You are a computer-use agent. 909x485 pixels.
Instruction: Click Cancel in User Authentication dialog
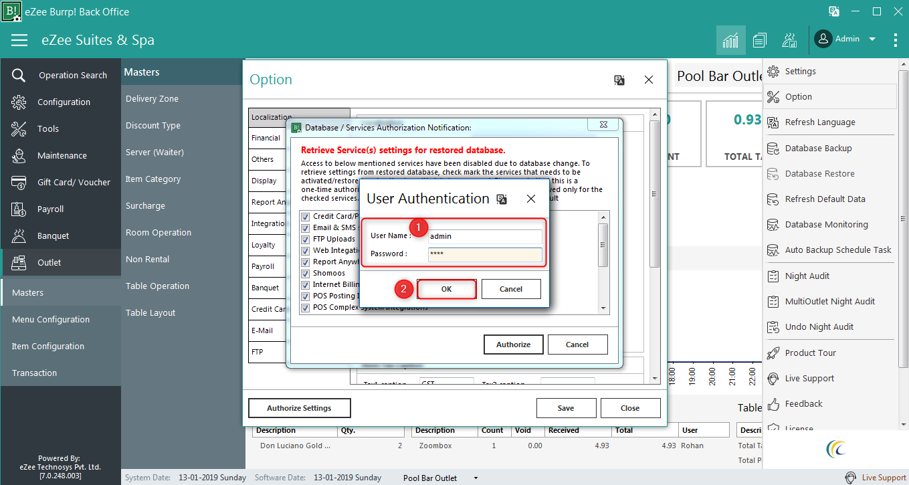pyautogui.click(x=511, y=289)
